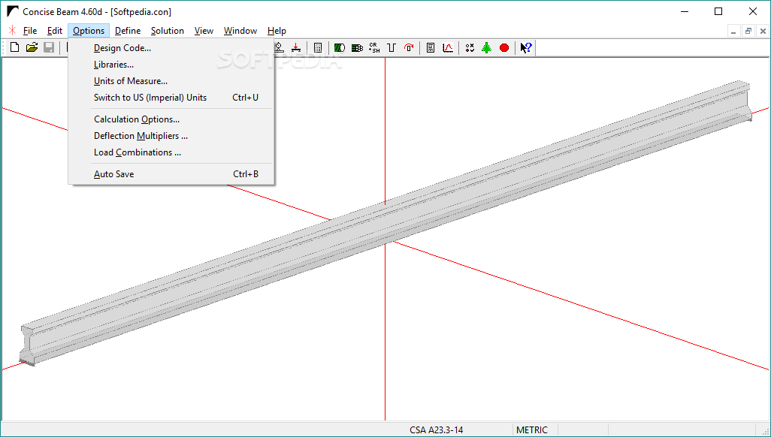Click the CR SH creep-shrinkage icon
Screen dimensions: 771x437
click(x=374, y=48)
